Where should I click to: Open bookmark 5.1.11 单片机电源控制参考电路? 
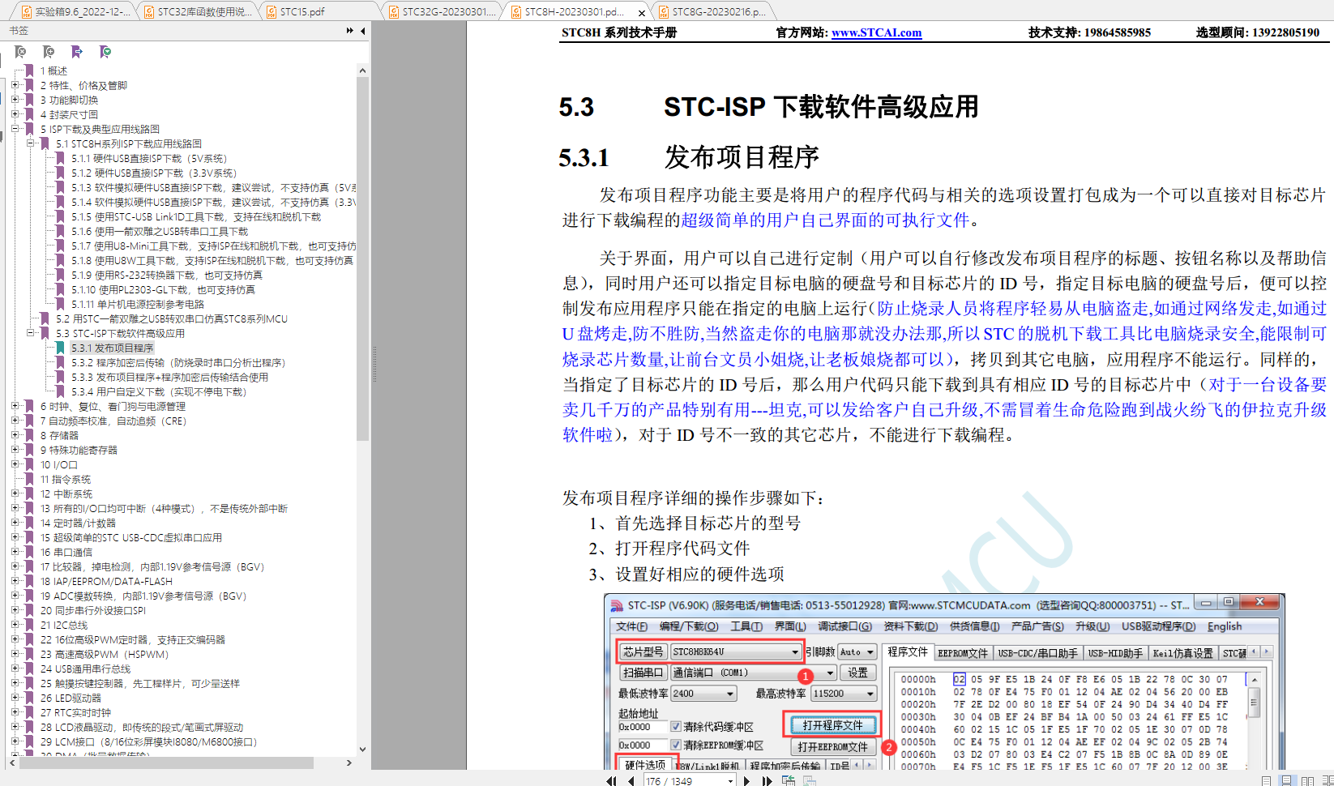pyautogui.click(x=137, y=304)
